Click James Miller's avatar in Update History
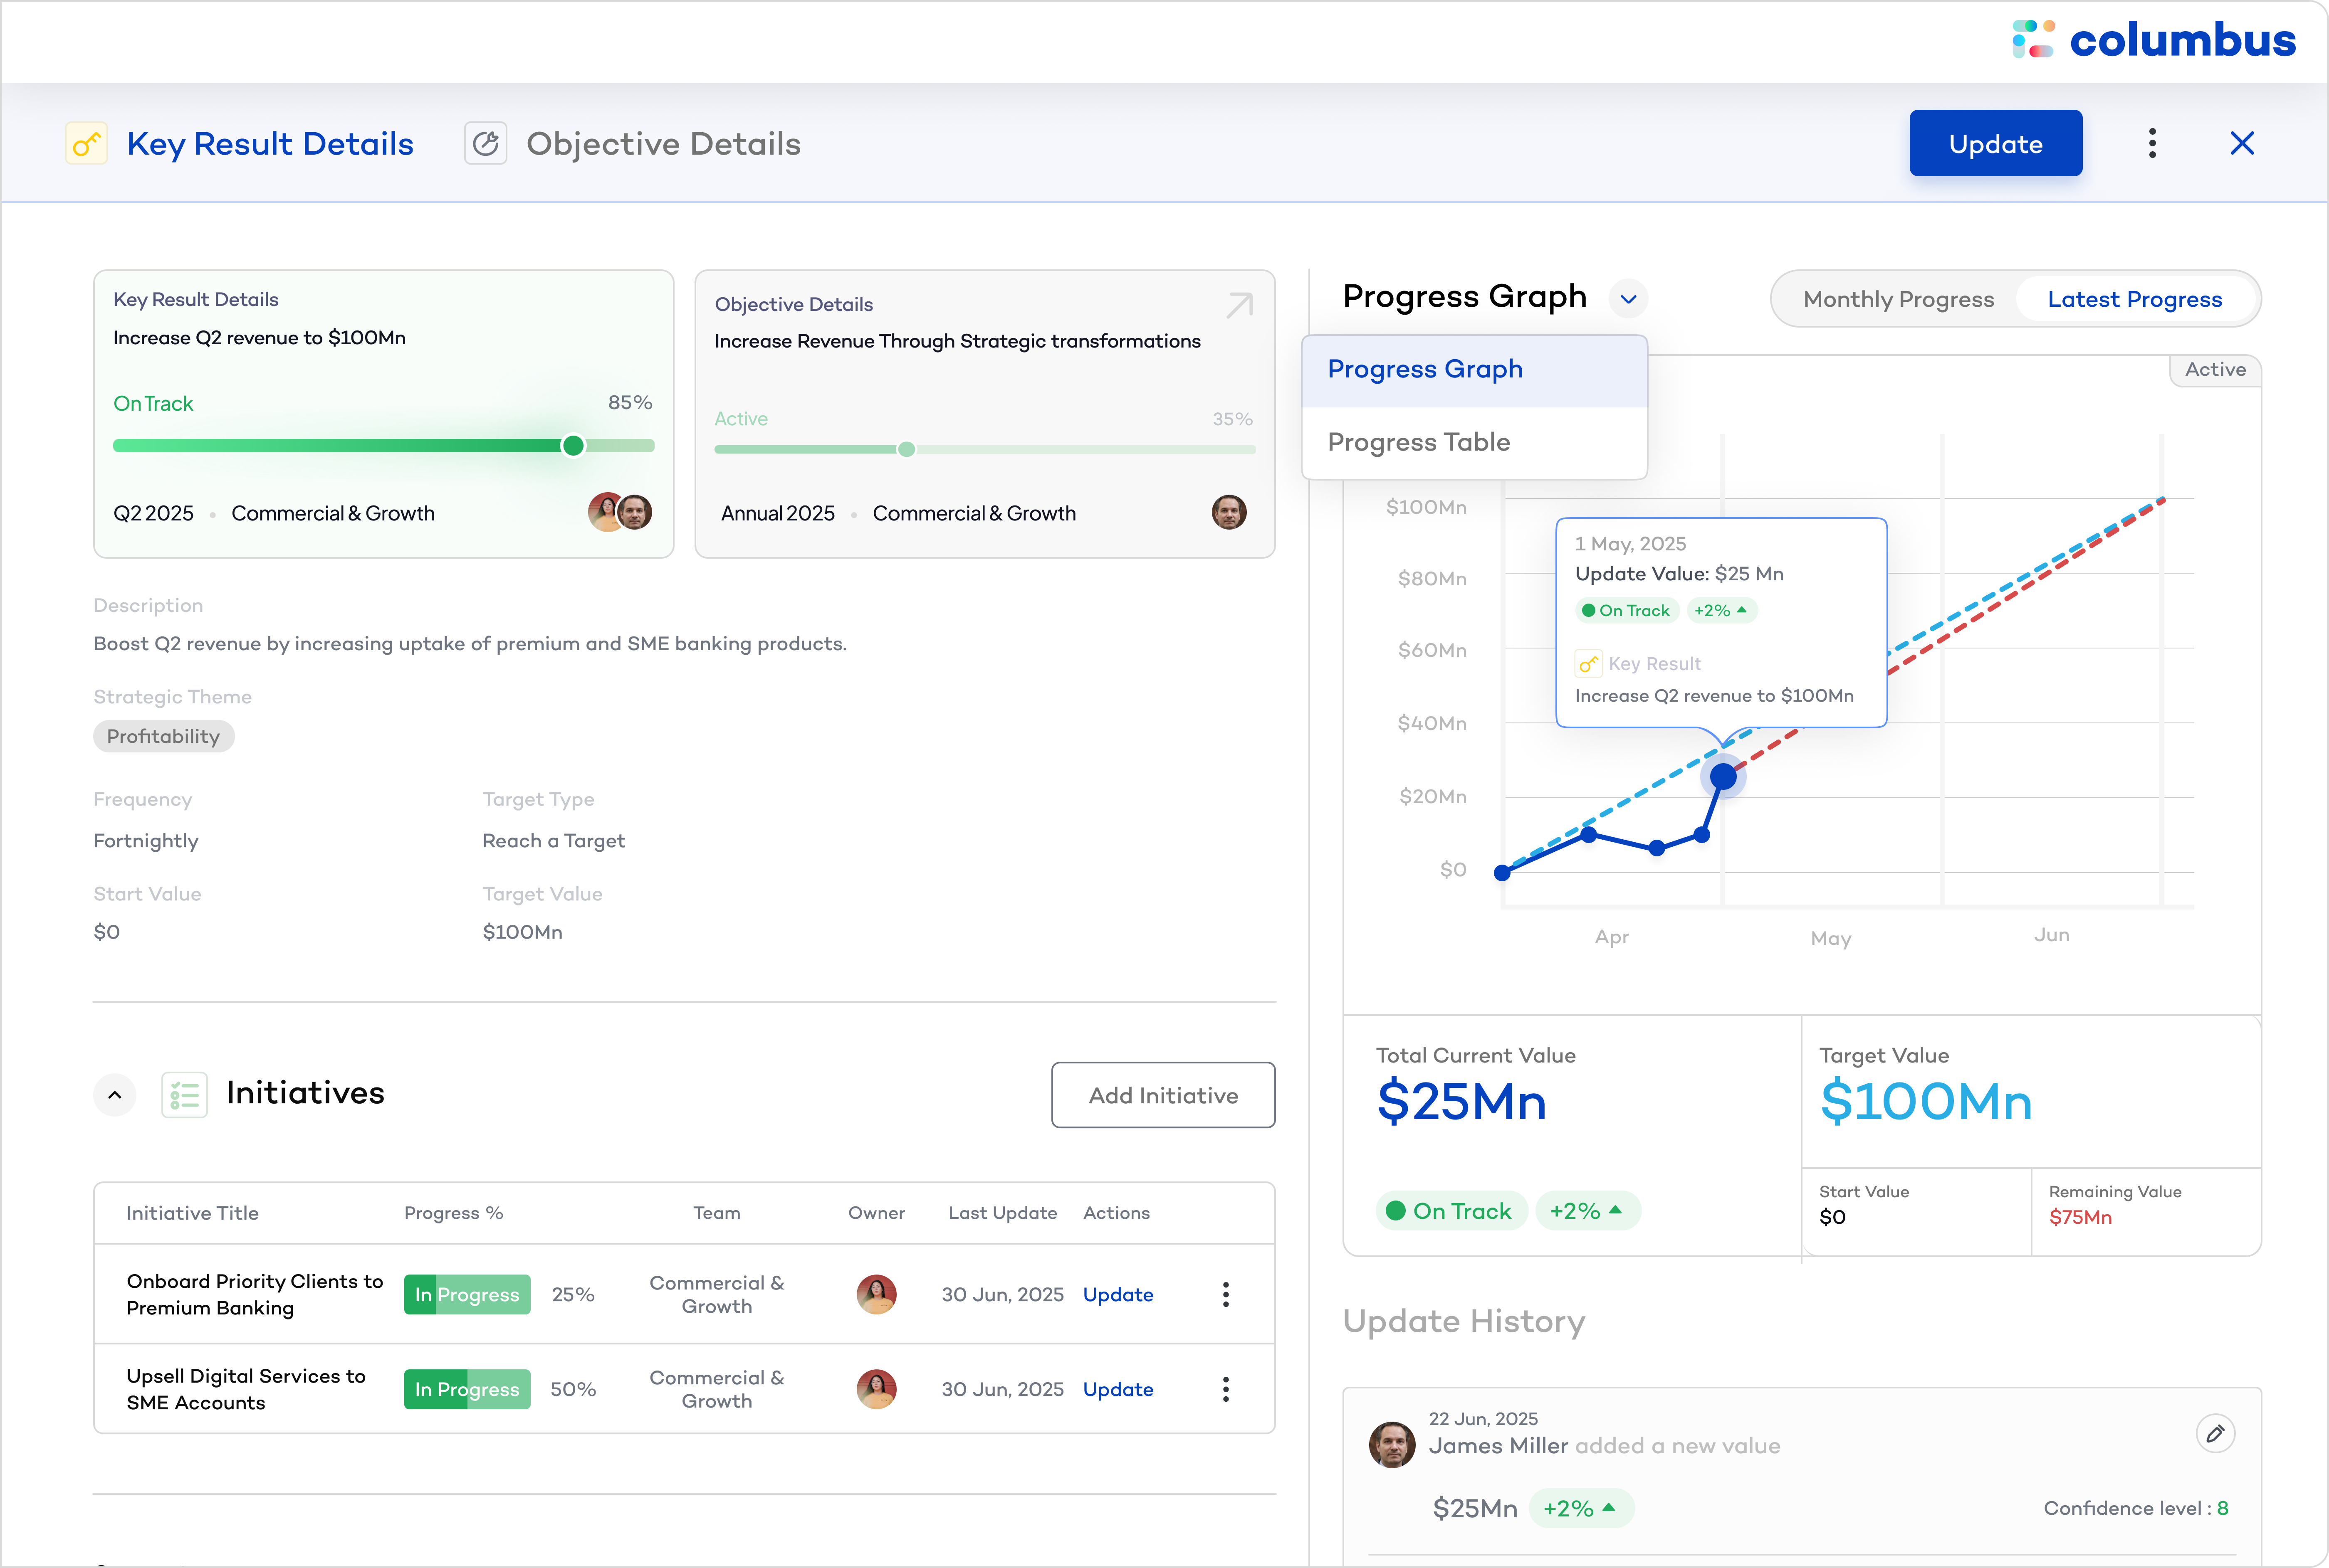The height and width of the screenshot is (1568, 2329). (1392, 1444)
